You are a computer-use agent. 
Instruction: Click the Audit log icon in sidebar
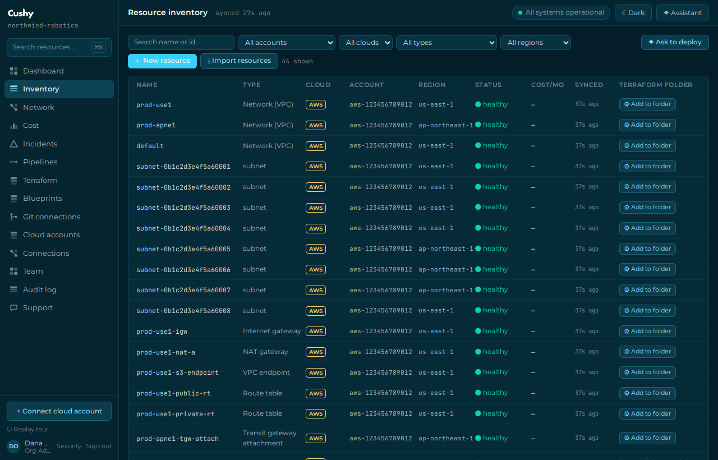(13, 290)
